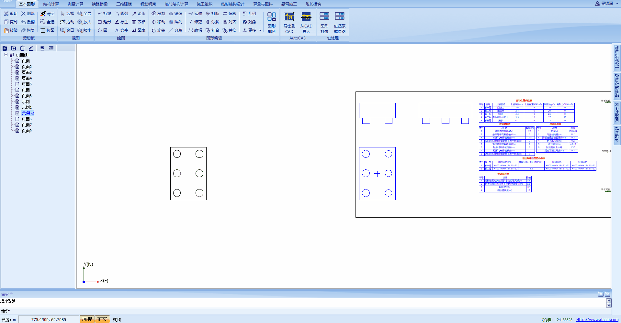Click the 从CAD导入 import button
Image resolution: width=621 pixels, height=323 pixels.
pyautogui.click(x=306, y=23)
